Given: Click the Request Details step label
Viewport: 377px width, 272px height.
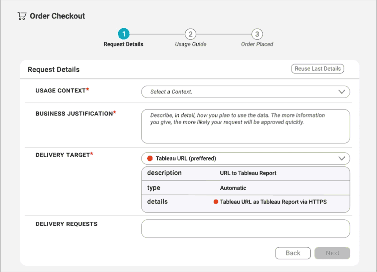Looking at the screenshot, I should point(123,44).
